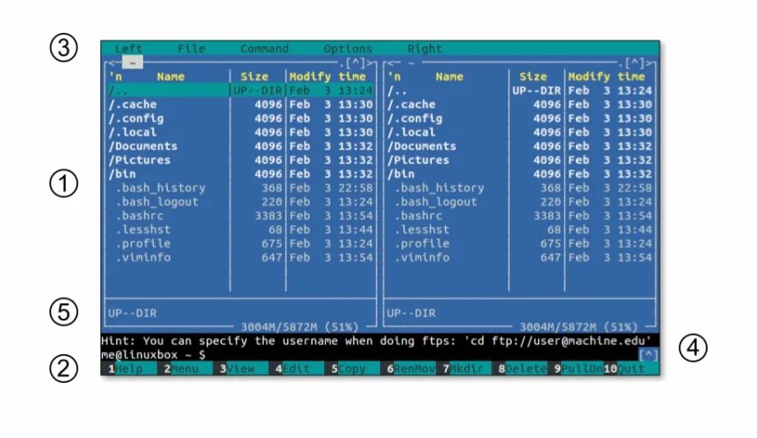
Task: Select .bash_logout file in left panel
Action: [x=240, y=202]
